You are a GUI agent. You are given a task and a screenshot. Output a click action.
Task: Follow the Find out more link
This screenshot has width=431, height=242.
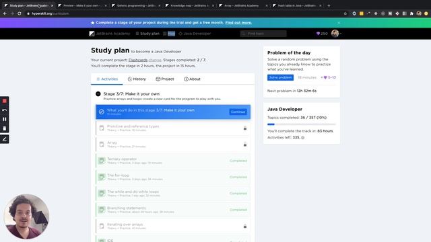click(x=238, y=23)
